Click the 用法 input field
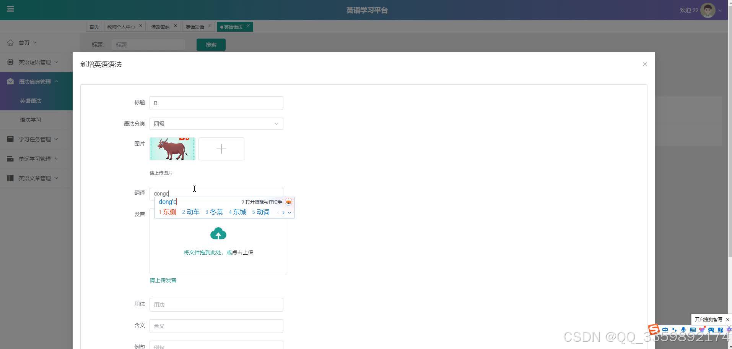This screenshot has width=732, height=349. 216,305
